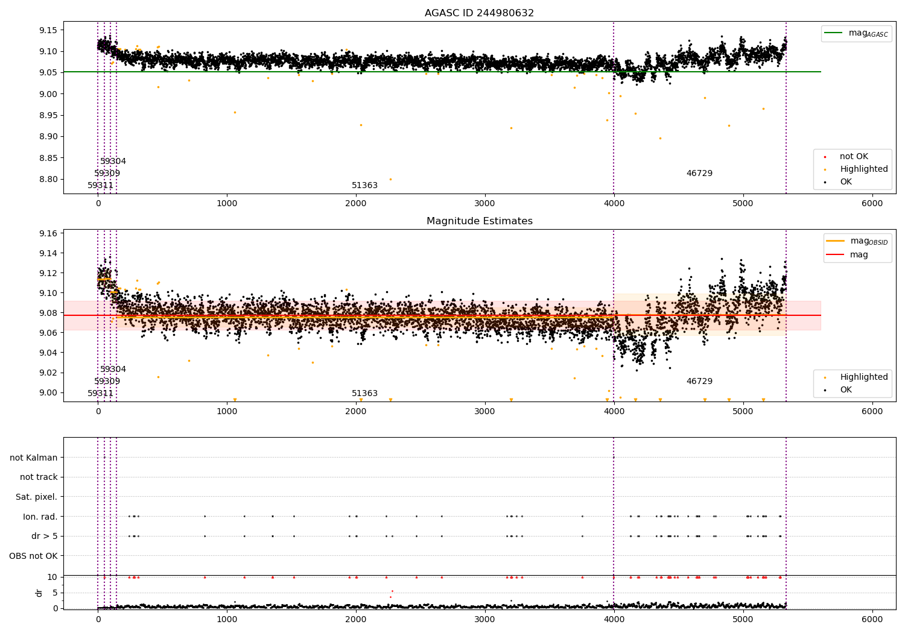This screenshot has height=633, width=905.
Task: Click the 9.06 y-axis tick label
Action: (47, 333)
